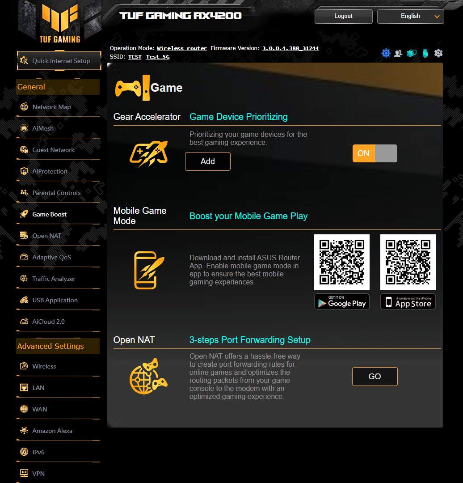463x483 pixels.
Task: Click the Wireless settings icon
Action: coord(24,366)
